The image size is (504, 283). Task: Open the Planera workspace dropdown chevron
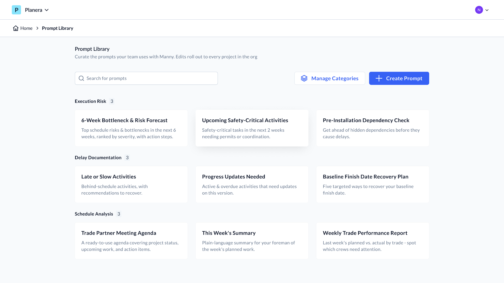tap(47, 10)
